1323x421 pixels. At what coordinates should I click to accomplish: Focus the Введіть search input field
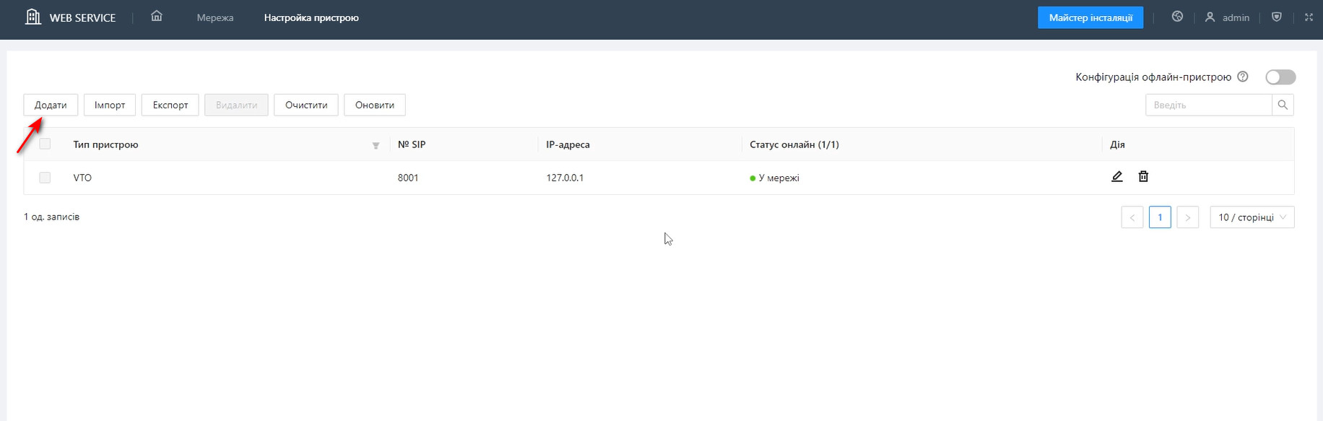[x=1207, y=105]
